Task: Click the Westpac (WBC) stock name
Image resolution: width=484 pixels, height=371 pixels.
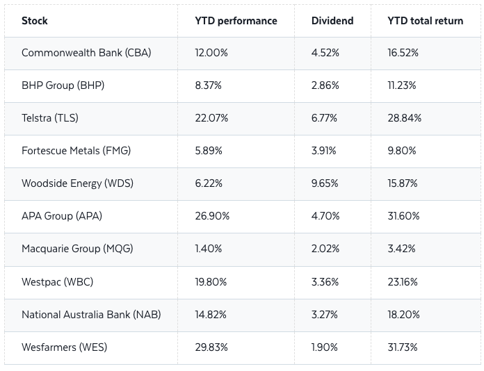Action: 57,281
